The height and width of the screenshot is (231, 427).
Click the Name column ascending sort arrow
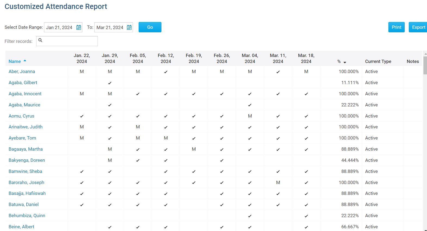tap(25, 61)
